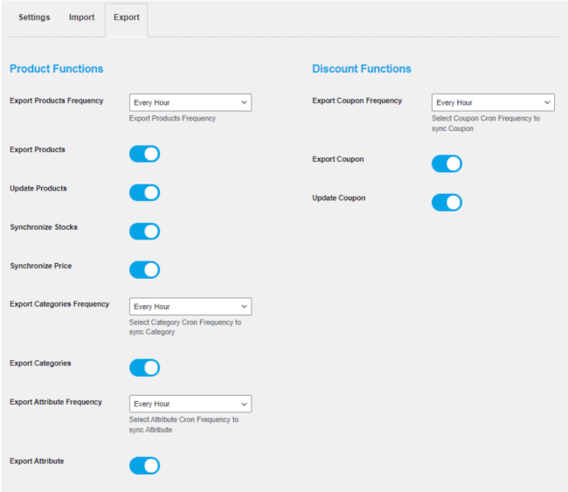Viewport: 568px width, 492px height.
Task: Click the Synchronize Stocks label
Action: tap(44, 227)
